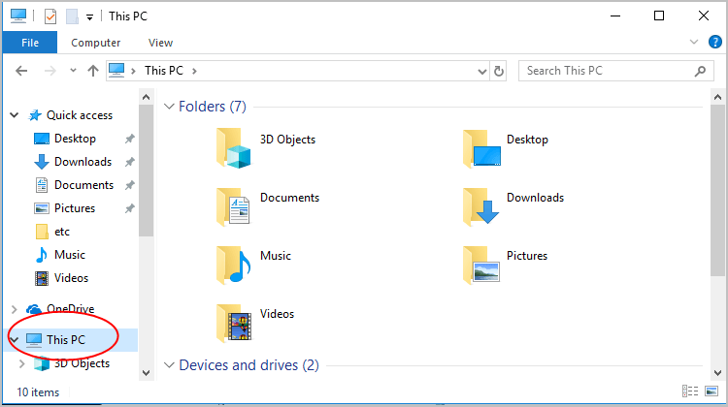
Task: Open the Pictures folder in main pane
Action: pos(481,265)
